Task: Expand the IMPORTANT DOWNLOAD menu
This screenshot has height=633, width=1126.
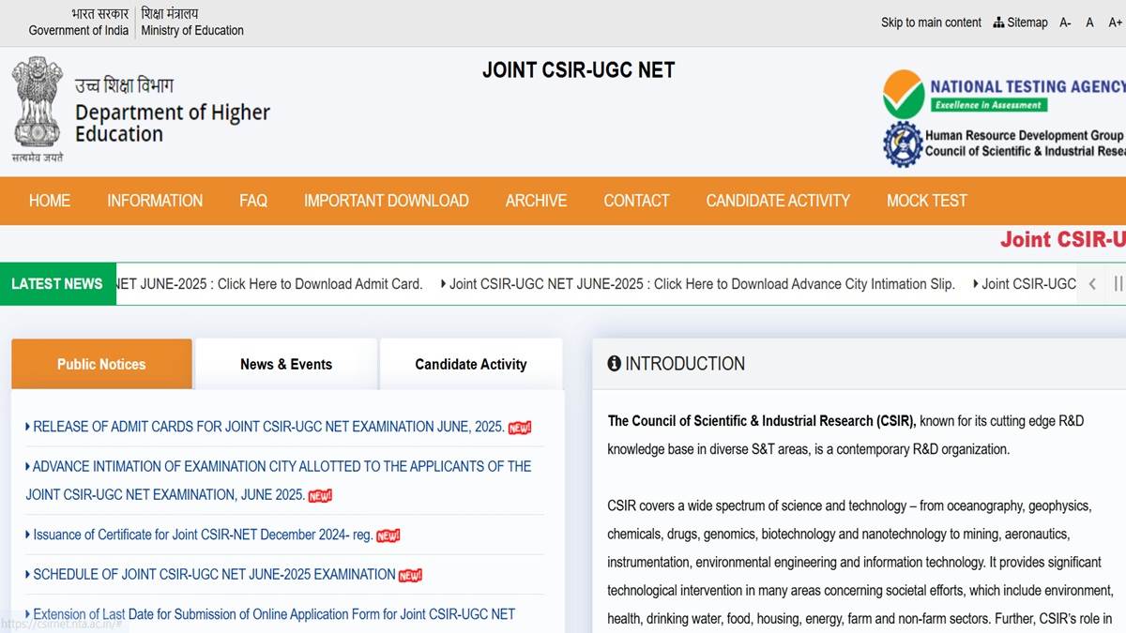Action: [386, 201]
